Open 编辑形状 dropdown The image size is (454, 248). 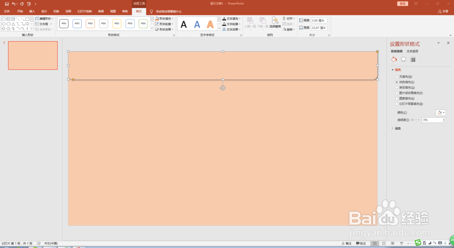[44, 19]
